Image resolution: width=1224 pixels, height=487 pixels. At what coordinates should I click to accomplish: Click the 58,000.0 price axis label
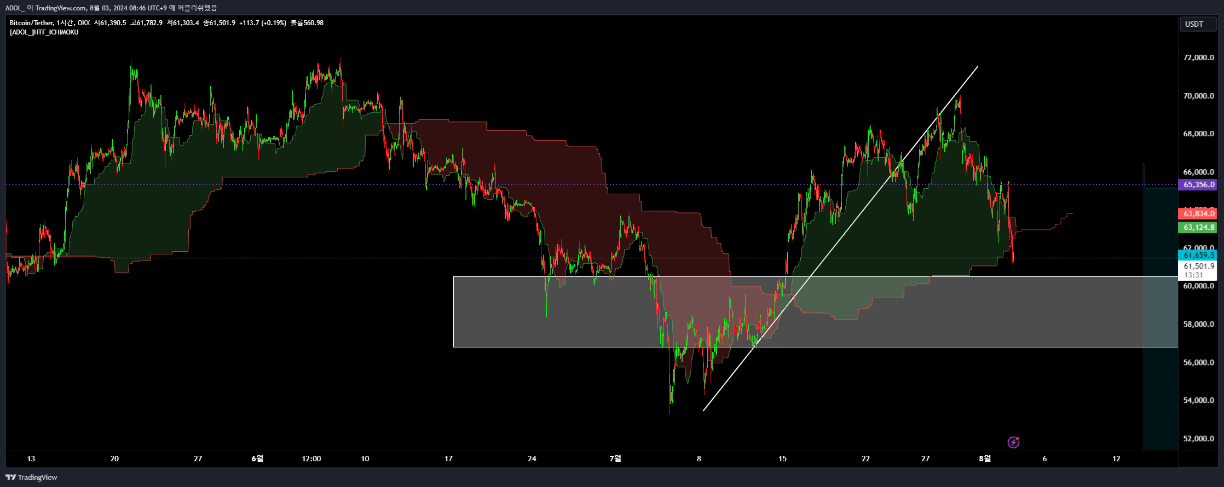pyautogui.click(x=1198, y=324)
